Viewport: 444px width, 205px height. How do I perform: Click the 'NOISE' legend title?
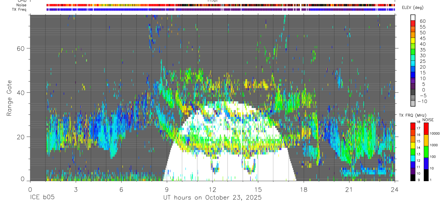(428, 120)
